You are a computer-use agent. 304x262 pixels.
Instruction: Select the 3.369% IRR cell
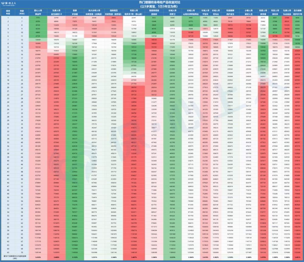(x=275, y=257)
